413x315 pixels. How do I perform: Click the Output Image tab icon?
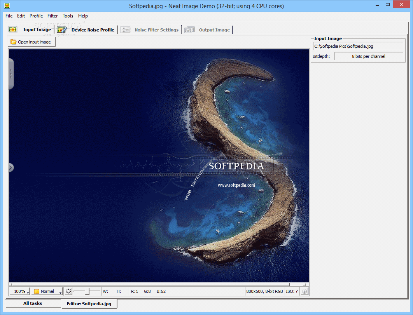click(x=189, y=30)
